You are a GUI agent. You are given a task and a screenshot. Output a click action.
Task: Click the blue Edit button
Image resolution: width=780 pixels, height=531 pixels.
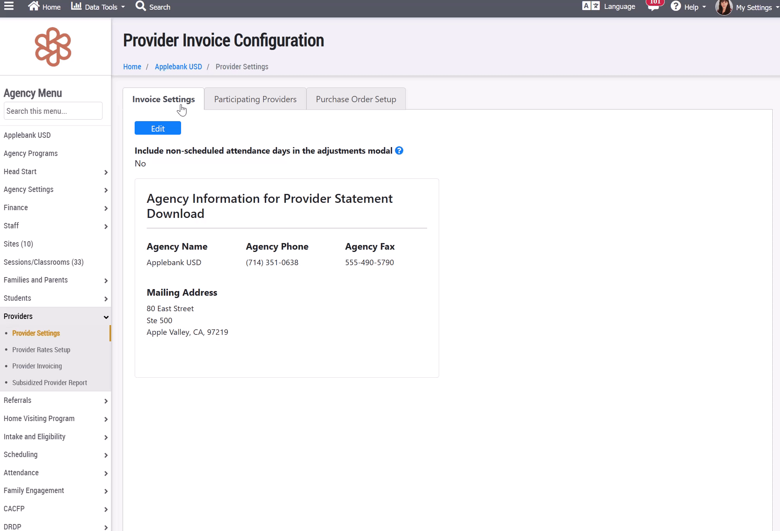(157, 128)
